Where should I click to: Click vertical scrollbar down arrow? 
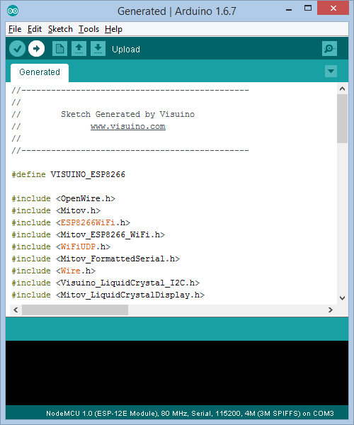342,298
